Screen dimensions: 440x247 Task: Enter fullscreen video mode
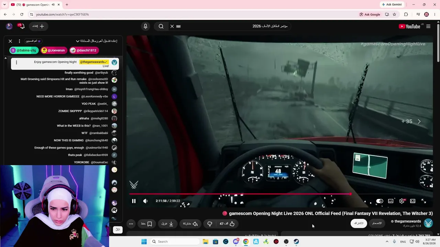pos(423,201)
